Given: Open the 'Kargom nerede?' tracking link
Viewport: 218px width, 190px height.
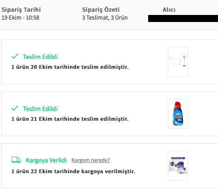Looking at the screenshot, I should [90, 160].
